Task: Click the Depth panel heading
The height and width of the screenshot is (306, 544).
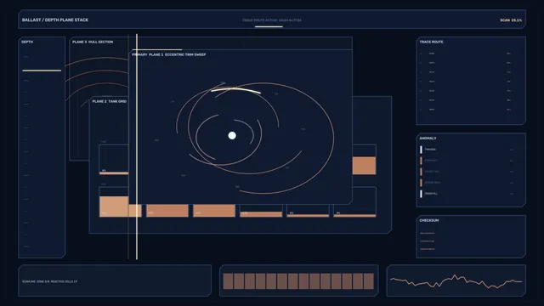Action: [x=27, y=42]
